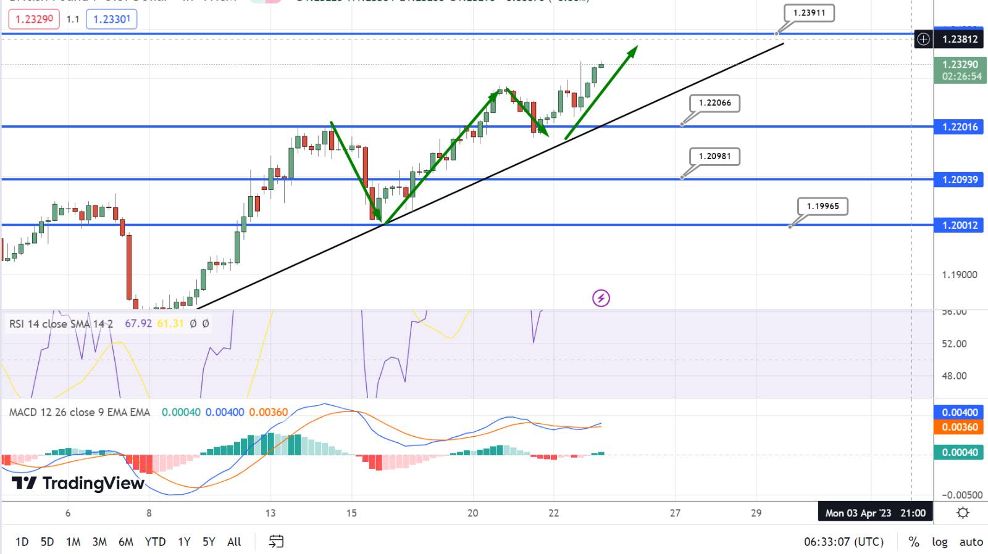Click the plus icon beside 1.23812
The image size is (988, 554).
pos(923,39)
